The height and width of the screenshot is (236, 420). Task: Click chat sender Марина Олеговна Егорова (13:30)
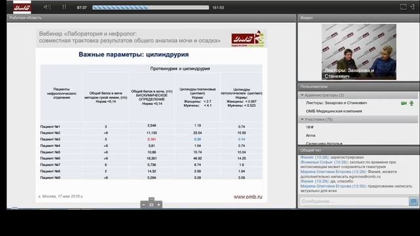click(x=333, y=186)
